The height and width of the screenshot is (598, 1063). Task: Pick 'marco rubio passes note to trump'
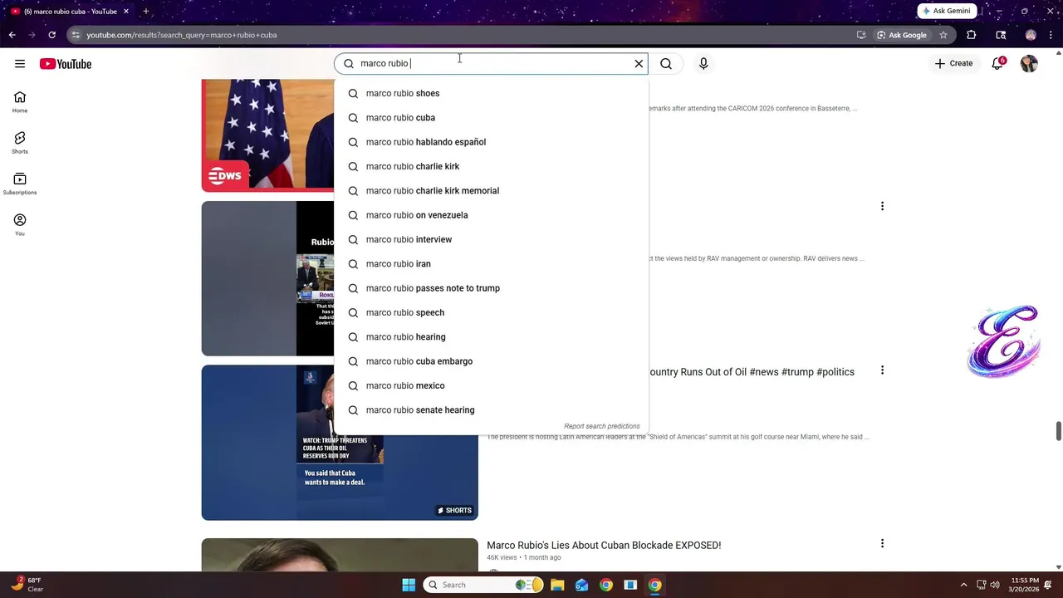(491, 288)
